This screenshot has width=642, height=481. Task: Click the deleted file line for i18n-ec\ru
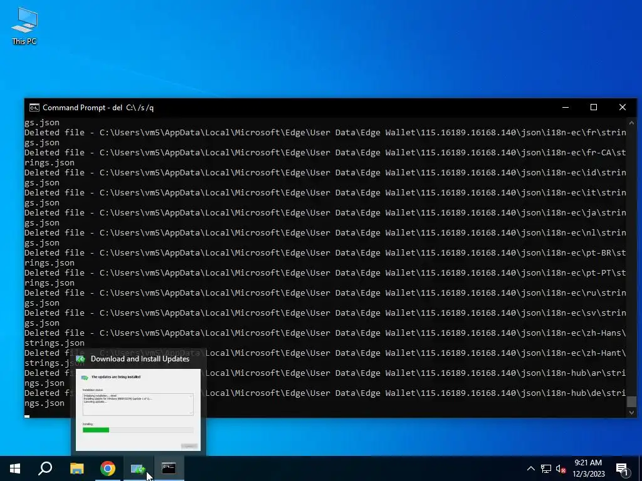[325, 297]
